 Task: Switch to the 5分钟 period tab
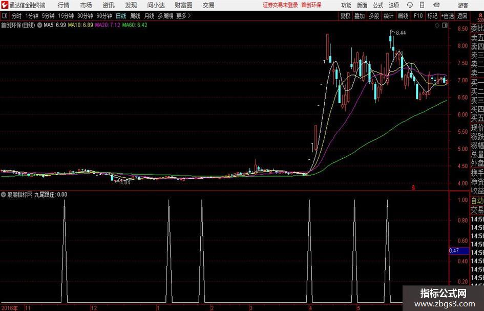click(x=48, y=16)
